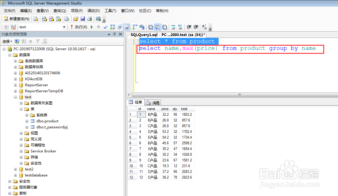Collapse the 数据库 folder
This screenshot has height=196, width=338.
coord(10,55)
